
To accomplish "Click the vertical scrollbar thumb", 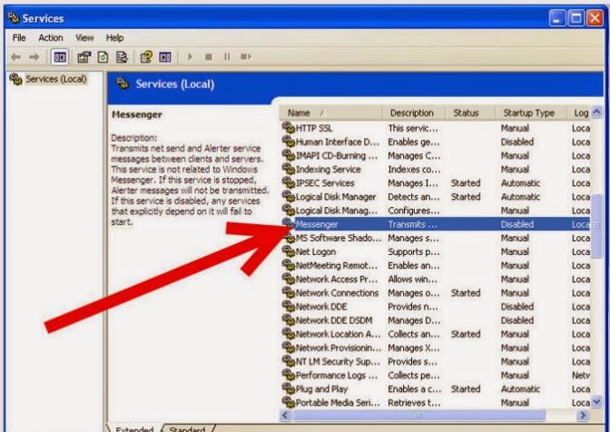I will pos(596,226).
